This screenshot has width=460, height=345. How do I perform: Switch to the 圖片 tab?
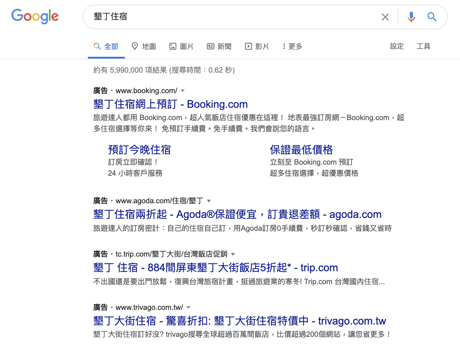click(x=182, y=46)
